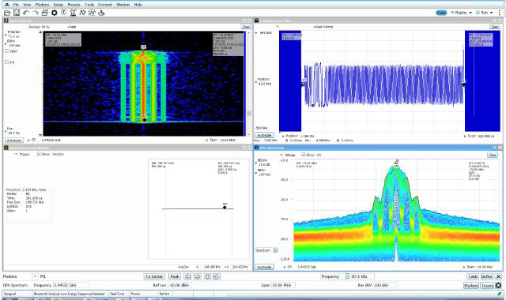This screenshot has width=506, height=300.
Task: Move marker up with arrow button
Action: [x=217, y=276]
